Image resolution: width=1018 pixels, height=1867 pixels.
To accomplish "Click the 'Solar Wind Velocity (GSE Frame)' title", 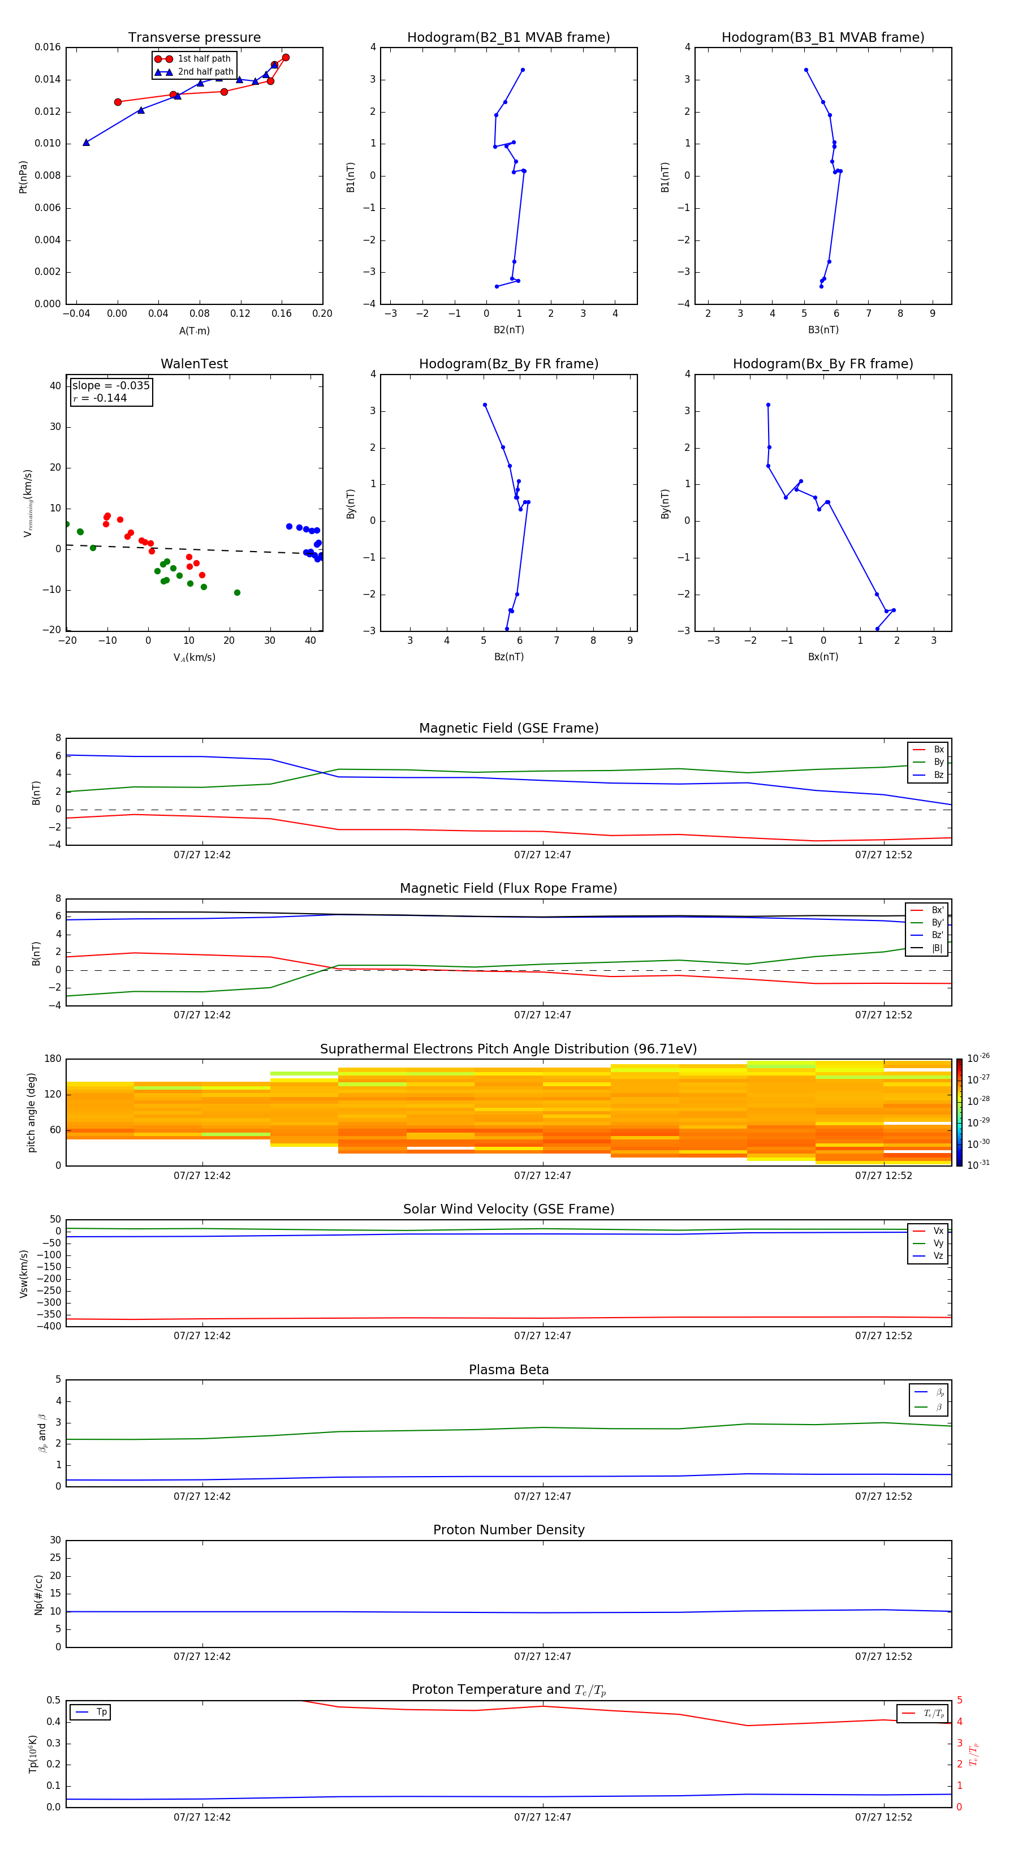I will pyautogui.click(x=508, y=1209).
